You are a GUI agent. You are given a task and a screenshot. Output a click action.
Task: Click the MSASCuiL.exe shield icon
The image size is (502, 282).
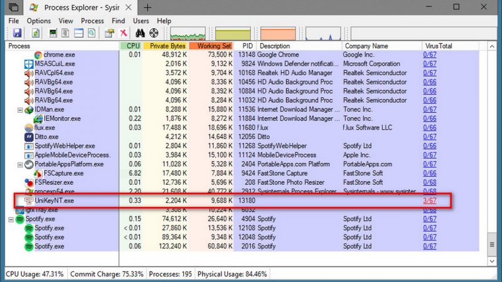pos(29,64)
